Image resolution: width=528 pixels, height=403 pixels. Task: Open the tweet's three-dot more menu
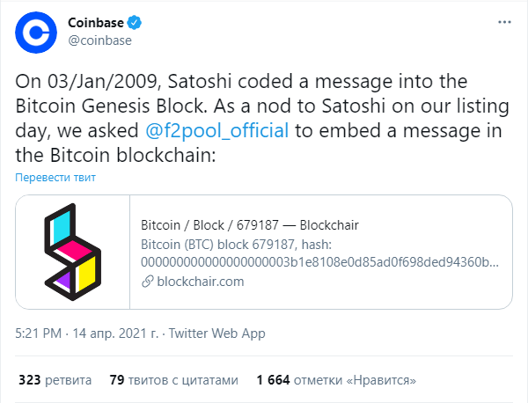[504, 22]
